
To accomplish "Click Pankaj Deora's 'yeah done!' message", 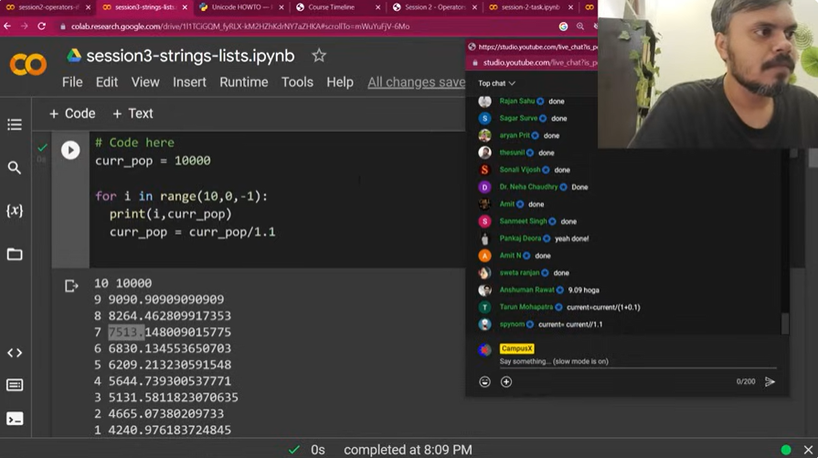I will tap(572, 239).
